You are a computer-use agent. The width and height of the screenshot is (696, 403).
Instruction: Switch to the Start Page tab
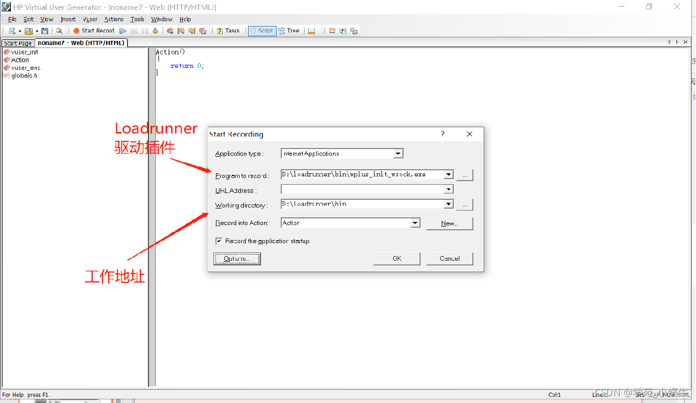click(x=18, y=43)
